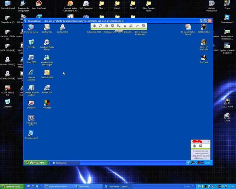Open Wanadoo shortcut on remote desktop
The image size is (236, 189).
coord(31,104)
